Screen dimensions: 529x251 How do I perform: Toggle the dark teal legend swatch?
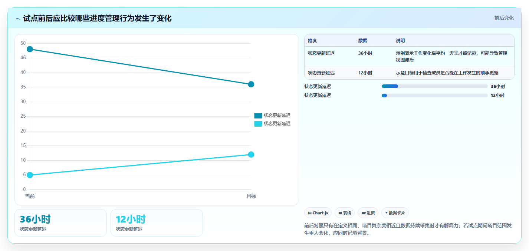coord(258,116)
